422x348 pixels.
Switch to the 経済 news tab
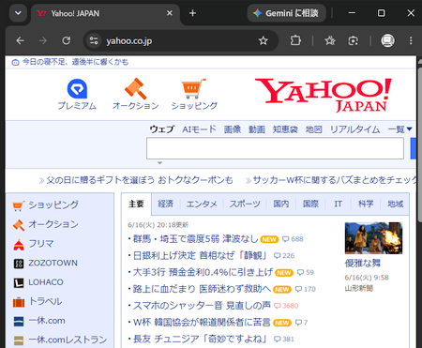click(x=166, y=204)
